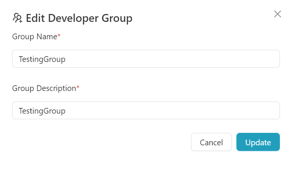This screenshot has height=177, width=292.
Task: Close the Edit Developer Group dialog
Action: click(277, 14)
